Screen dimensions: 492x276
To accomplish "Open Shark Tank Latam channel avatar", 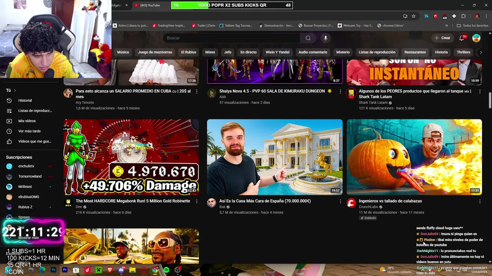I will tap(351, 93).
